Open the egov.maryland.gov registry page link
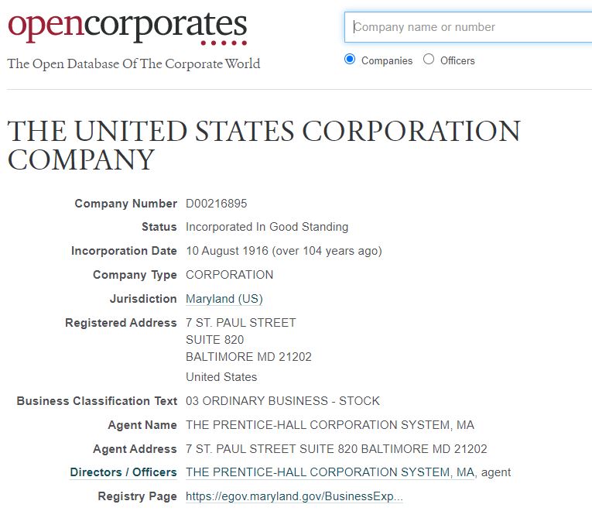Image resolution: width=592 pixels, height=518 pixels. 294,496
